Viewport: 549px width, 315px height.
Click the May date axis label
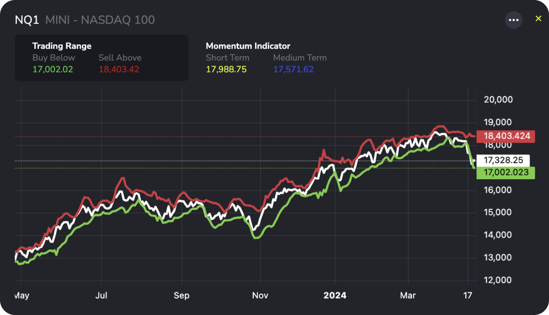point(22,295)
